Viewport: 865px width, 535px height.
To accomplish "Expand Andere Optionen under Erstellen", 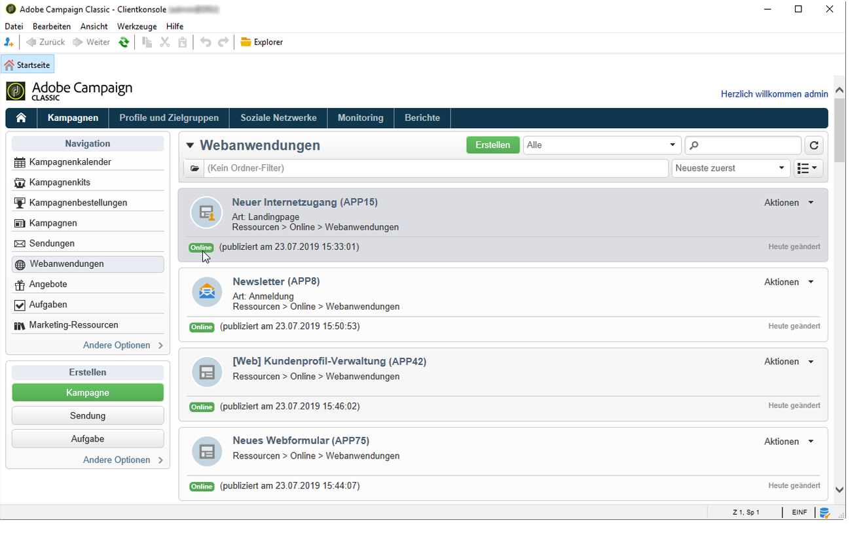I will [x=123, y=460].
